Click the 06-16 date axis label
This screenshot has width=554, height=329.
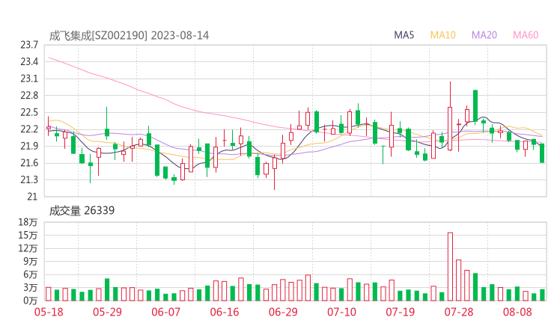tap(225, 312)
